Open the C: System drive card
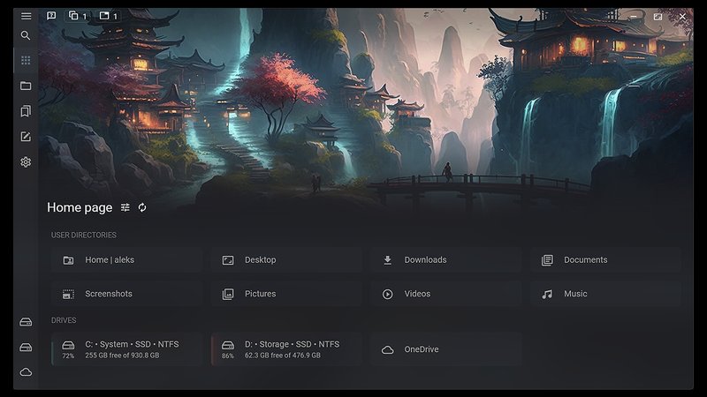Screen dimensions: 707x397 click(x=126, y=349)
